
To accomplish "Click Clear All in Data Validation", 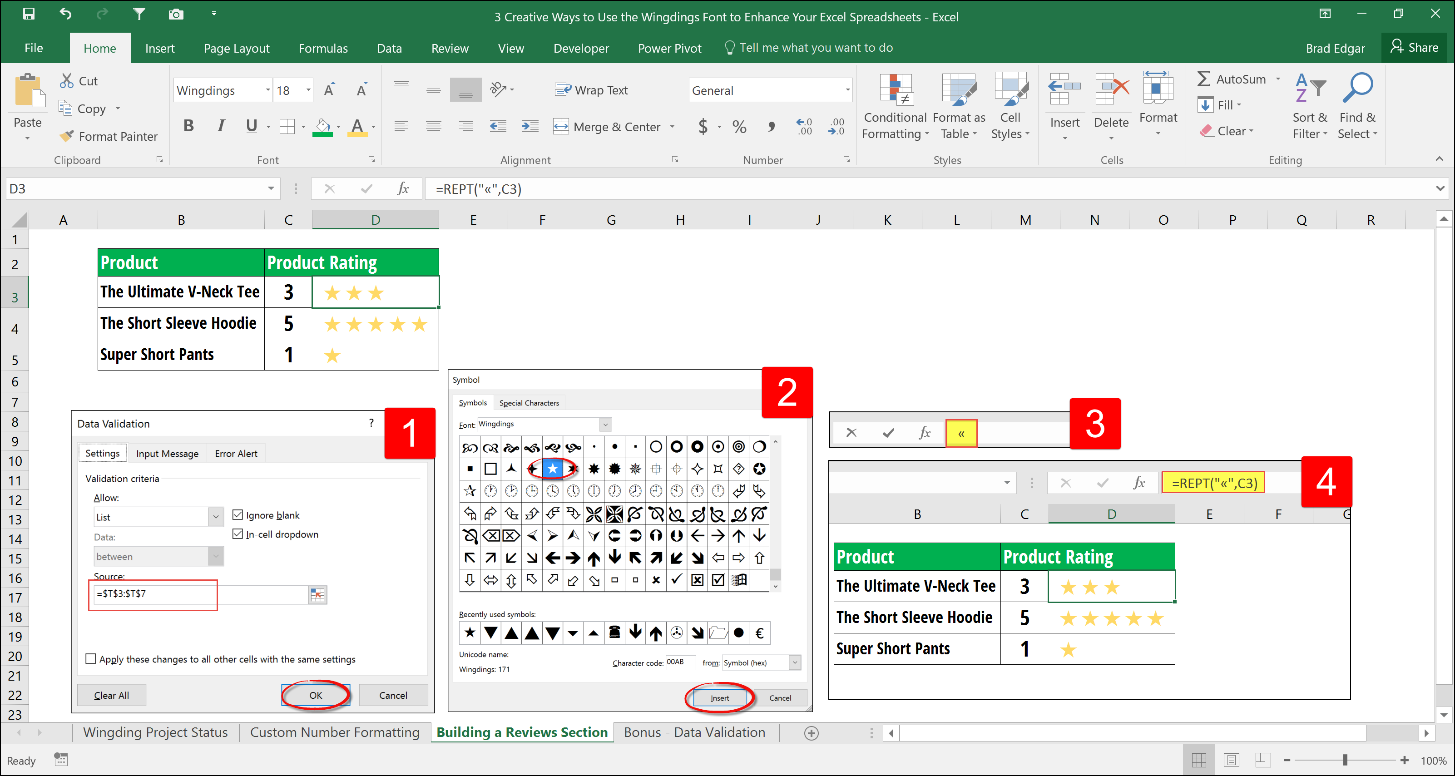I will (111, 695).
